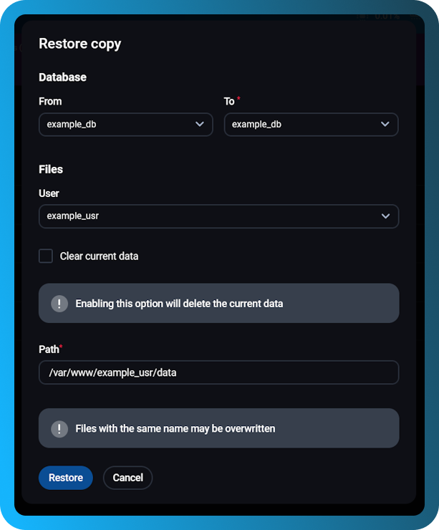Open the From database dropdown showing example_db

point(125,125)
